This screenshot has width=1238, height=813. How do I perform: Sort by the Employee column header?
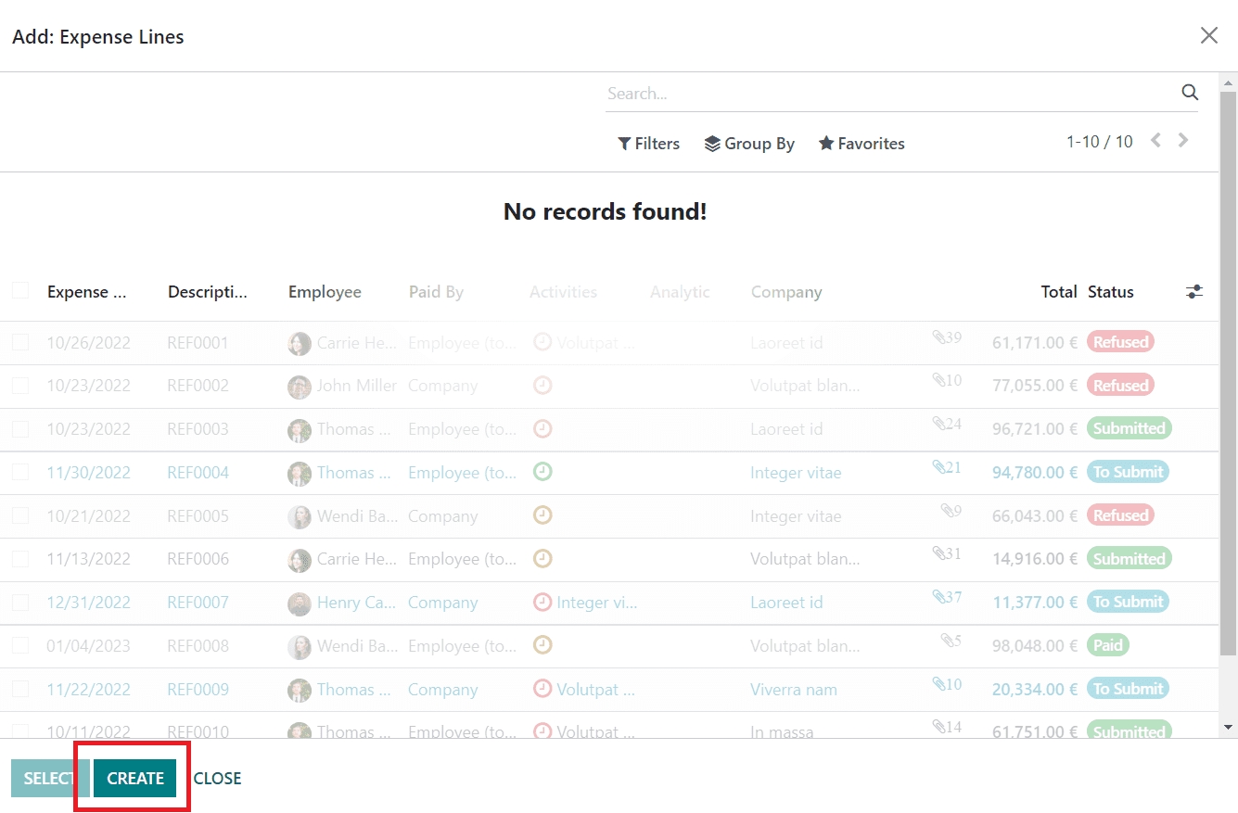(325, 292)
